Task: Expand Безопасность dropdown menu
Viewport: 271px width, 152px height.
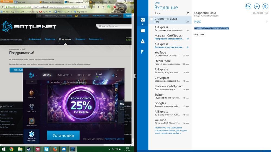Action: 96,39
